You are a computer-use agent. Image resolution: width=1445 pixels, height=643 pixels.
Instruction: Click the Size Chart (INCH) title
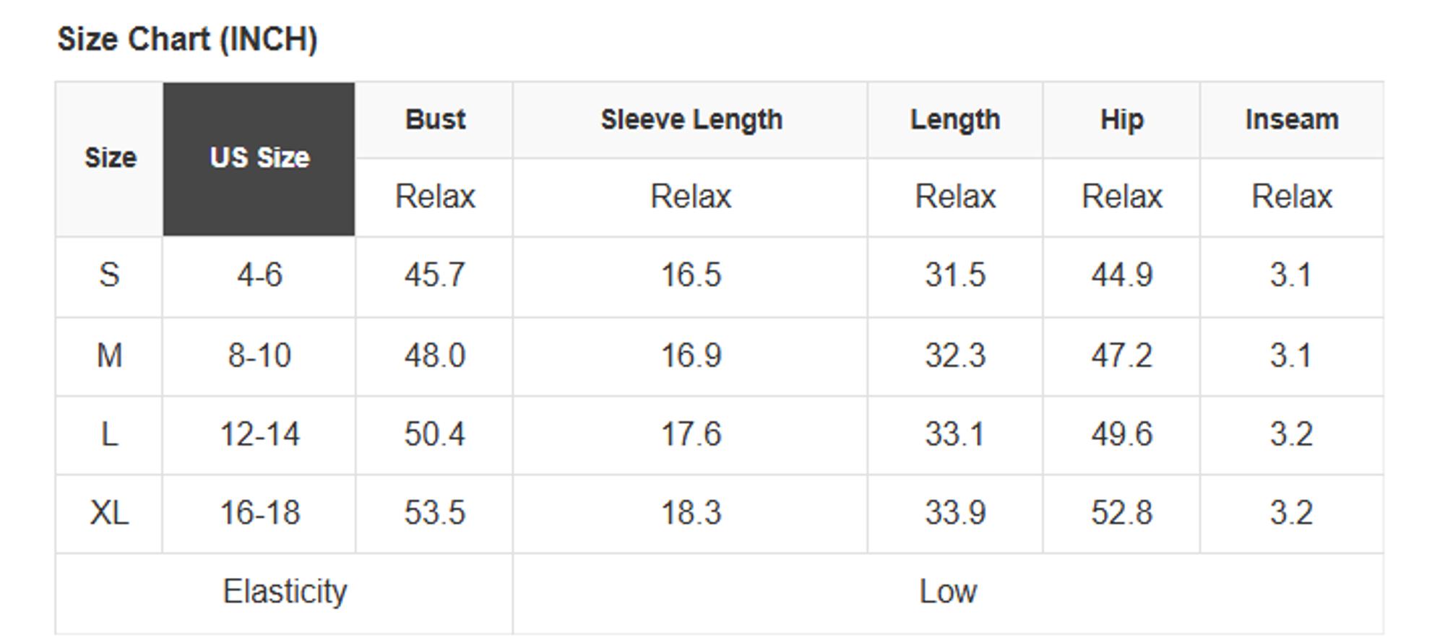coord(187,39)
